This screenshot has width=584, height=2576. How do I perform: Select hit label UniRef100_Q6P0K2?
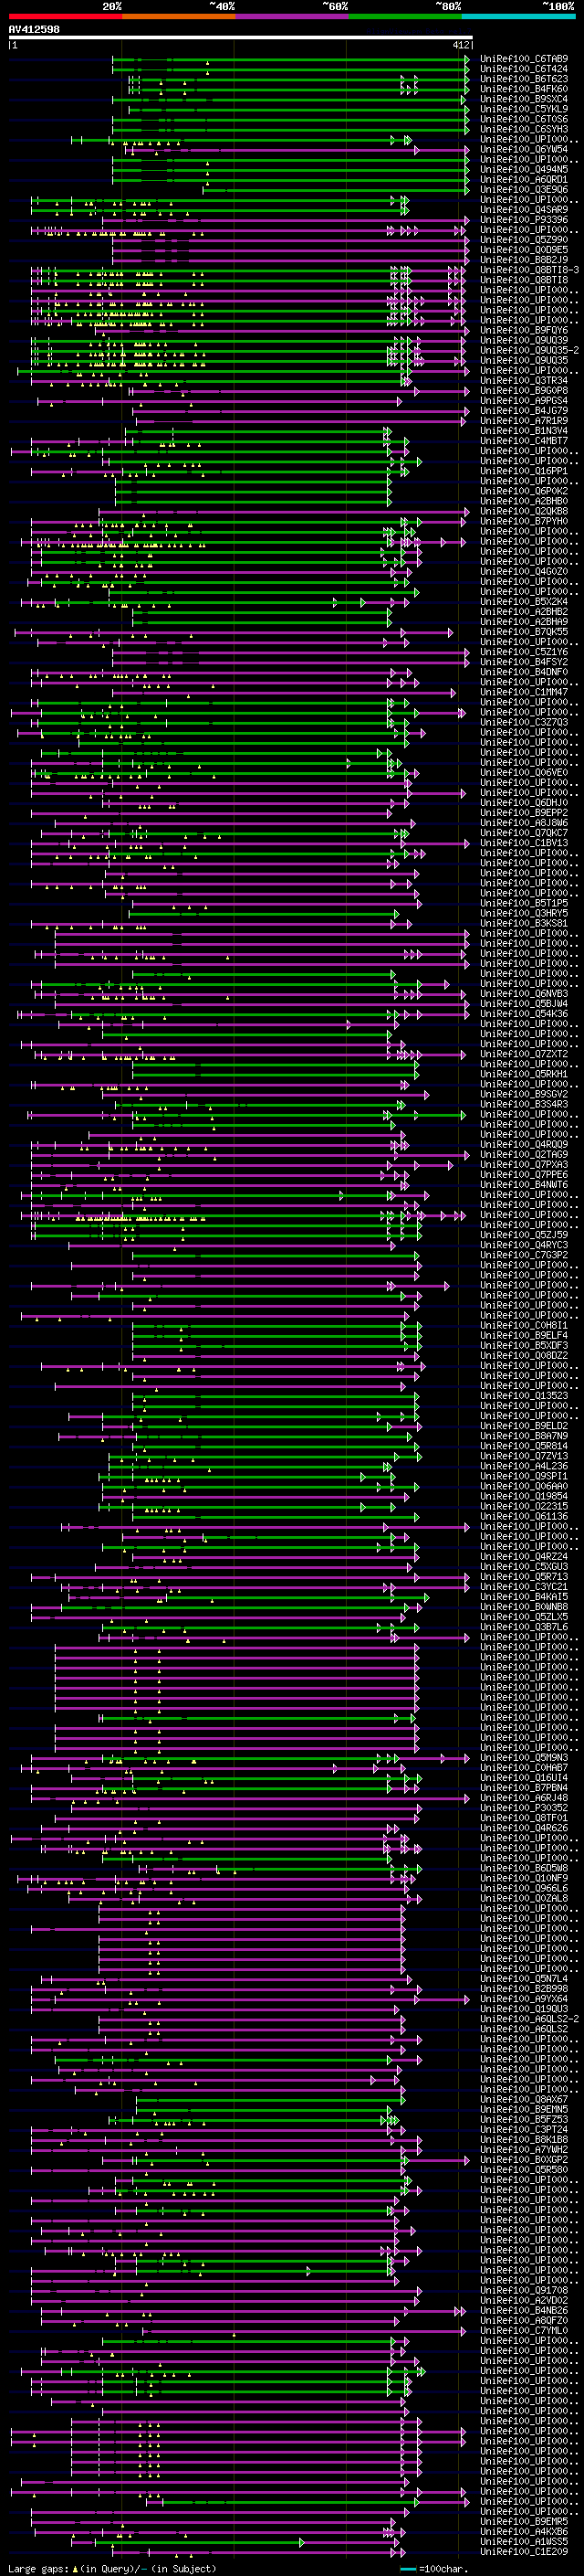coord(524,491)
